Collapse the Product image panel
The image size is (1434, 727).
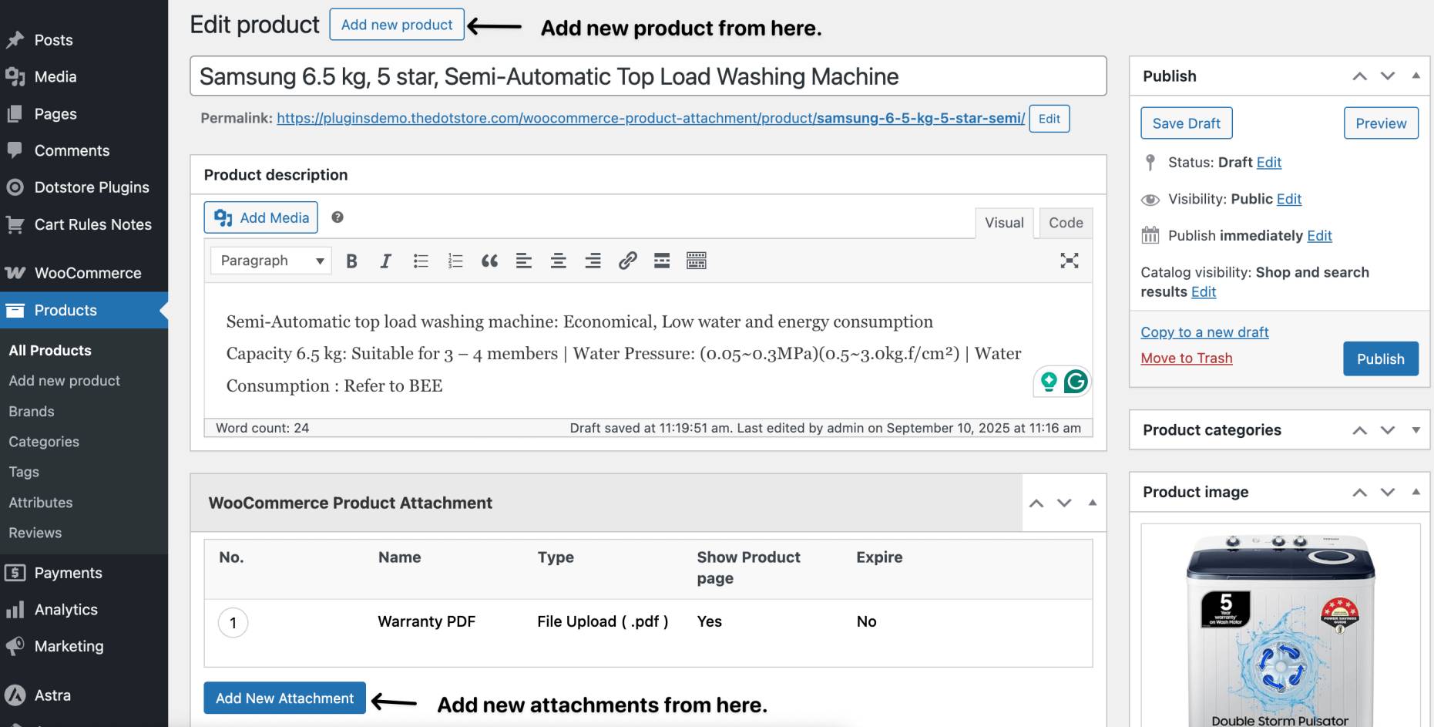coord(1416,491)
